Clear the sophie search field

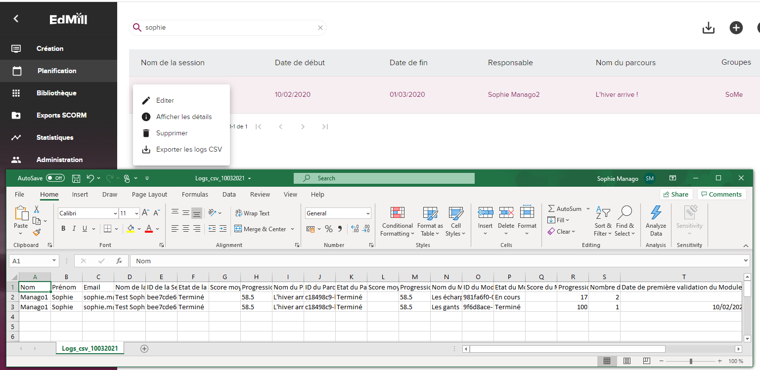(320, 28)
